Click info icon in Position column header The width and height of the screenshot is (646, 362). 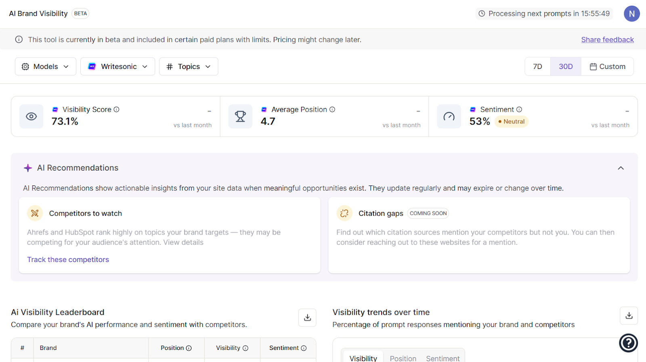[x=189, y=348]
